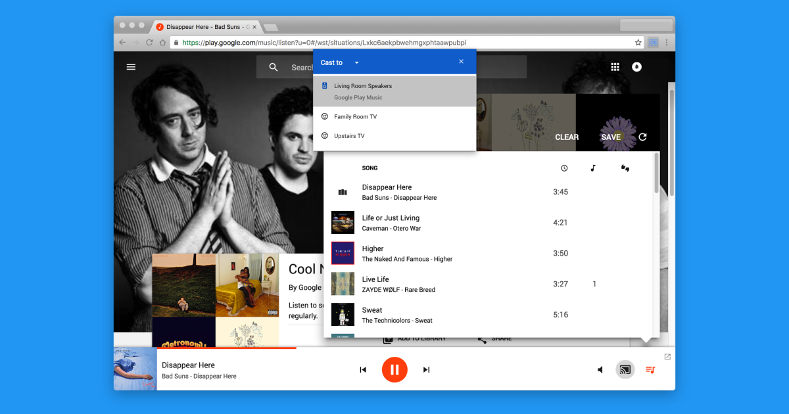Sort queue by duration clock icon

tap(564, 168)
